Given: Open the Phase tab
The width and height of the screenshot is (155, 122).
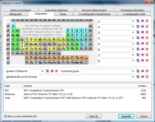Looking at the screenshot, I should pos(63,14).
